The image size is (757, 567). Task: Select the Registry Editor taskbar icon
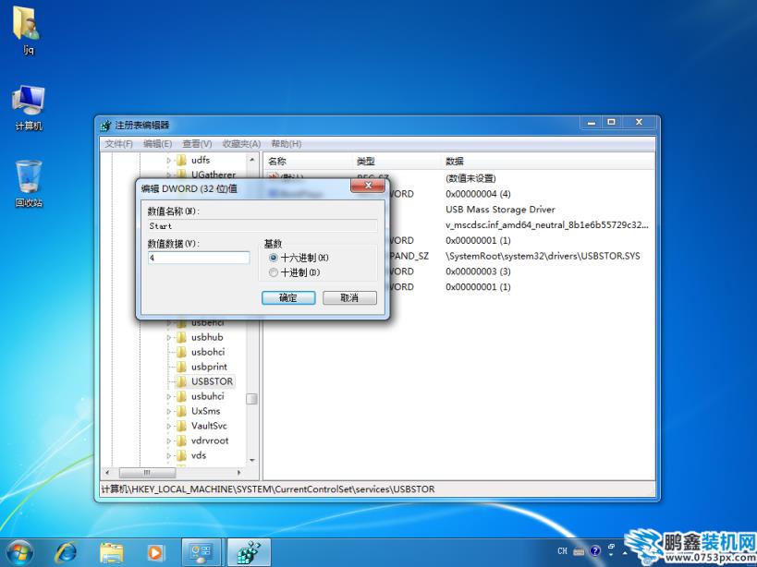point(250,552)
